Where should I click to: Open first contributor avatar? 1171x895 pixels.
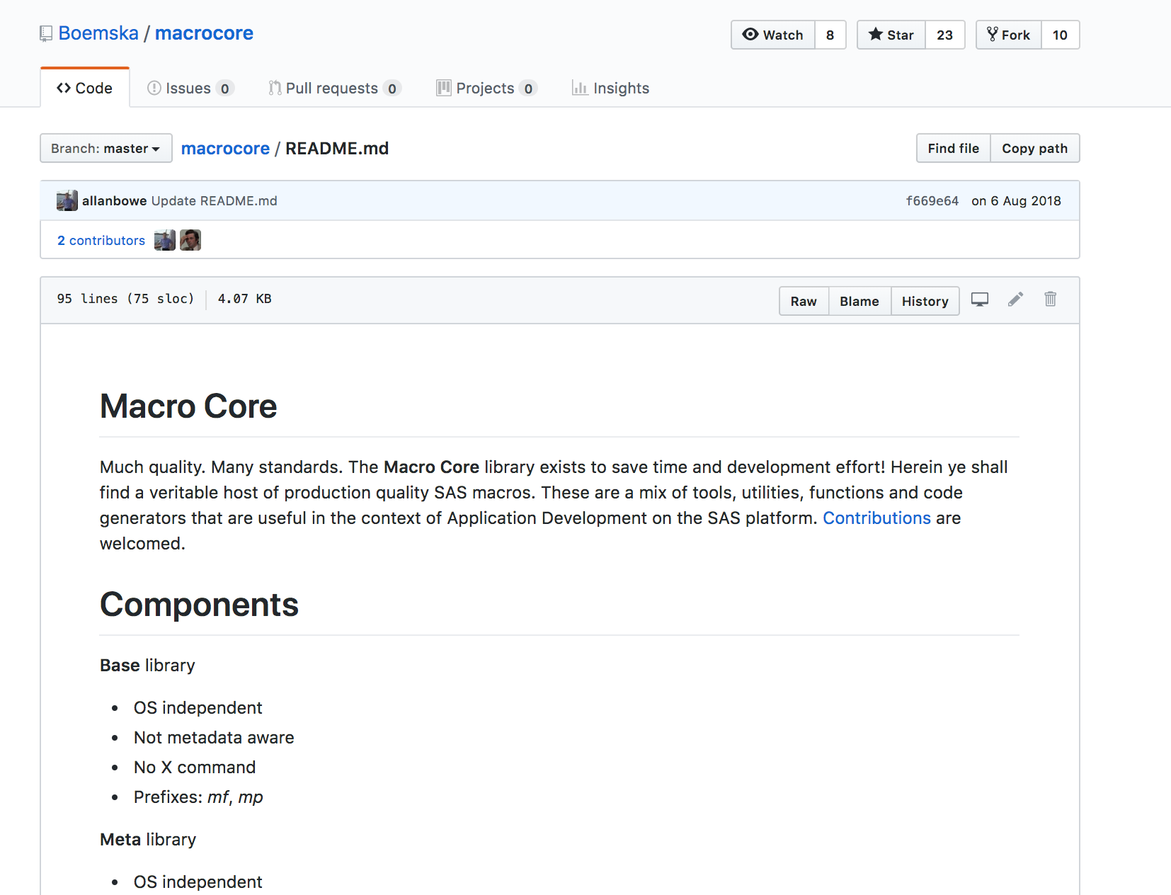(164, 240)
